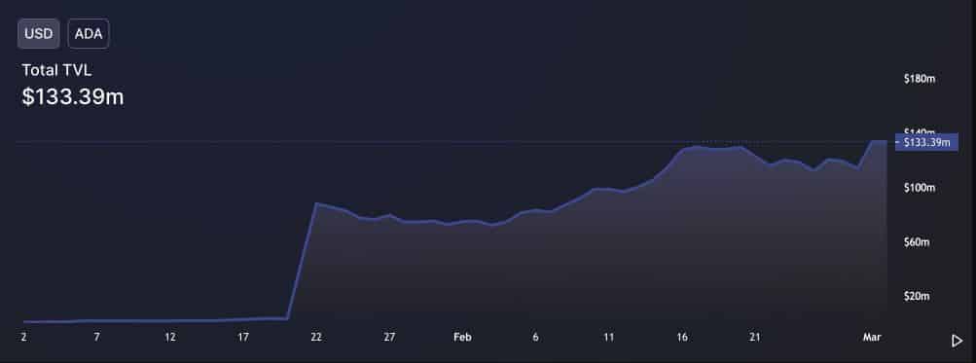The image size is (976, 363).
Task: Click the Mar label on the time axis
Action: [x=872, y=337]
